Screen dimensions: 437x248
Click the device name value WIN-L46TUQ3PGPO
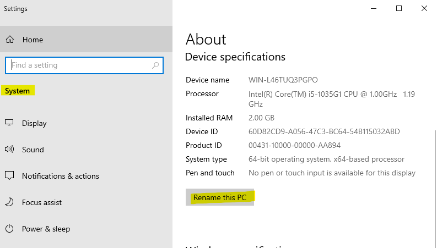pyautogui.click(x=283, y=80)
